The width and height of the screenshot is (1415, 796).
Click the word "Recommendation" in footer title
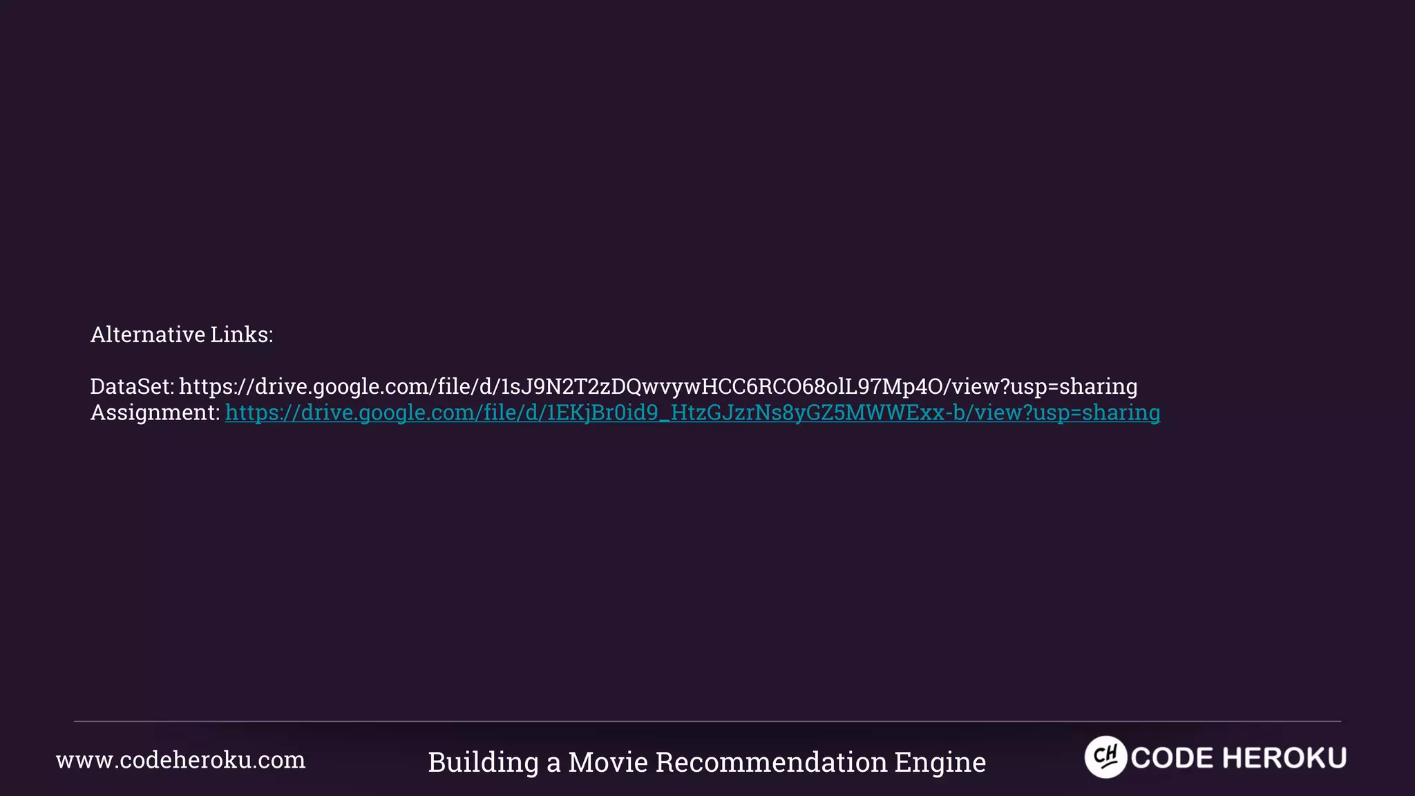(x=771, y=762)
